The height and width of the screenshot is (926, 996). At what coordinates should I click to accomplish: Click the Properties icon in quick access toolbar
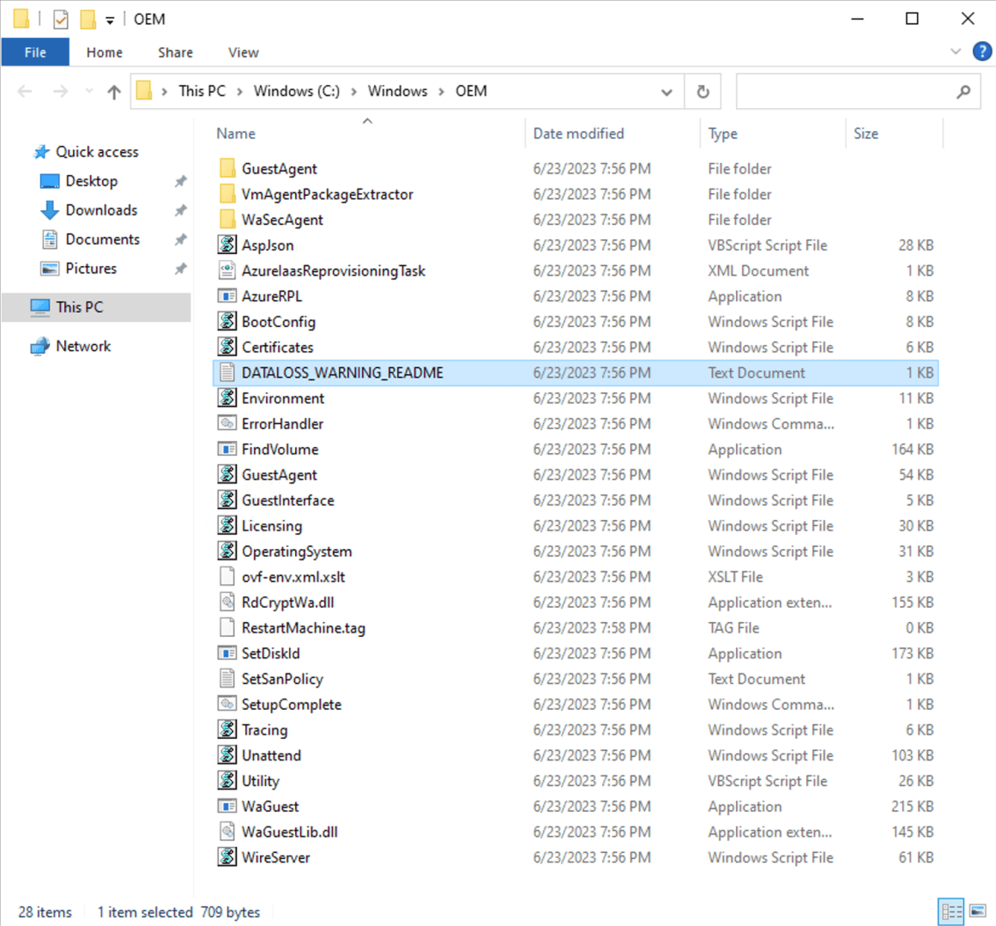pyautogui.click(x=61, y=19)
